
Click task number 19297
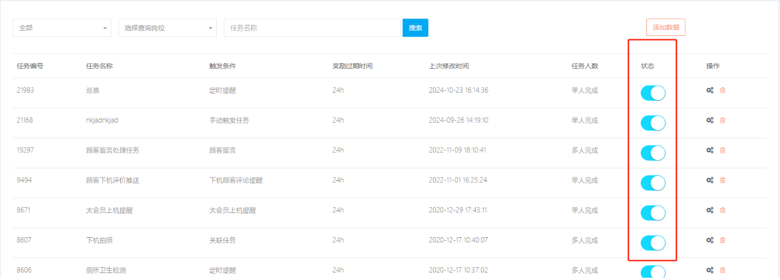tap(25, 150)
